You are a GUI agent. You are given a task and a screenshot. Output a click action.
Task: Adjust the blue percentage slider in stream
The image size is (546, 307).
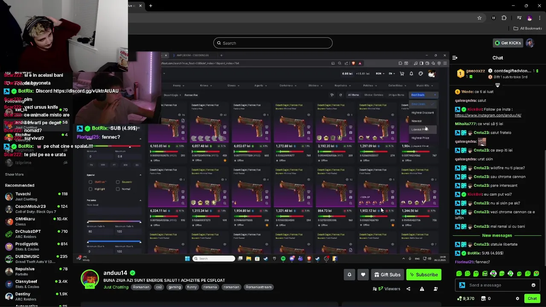114,243
